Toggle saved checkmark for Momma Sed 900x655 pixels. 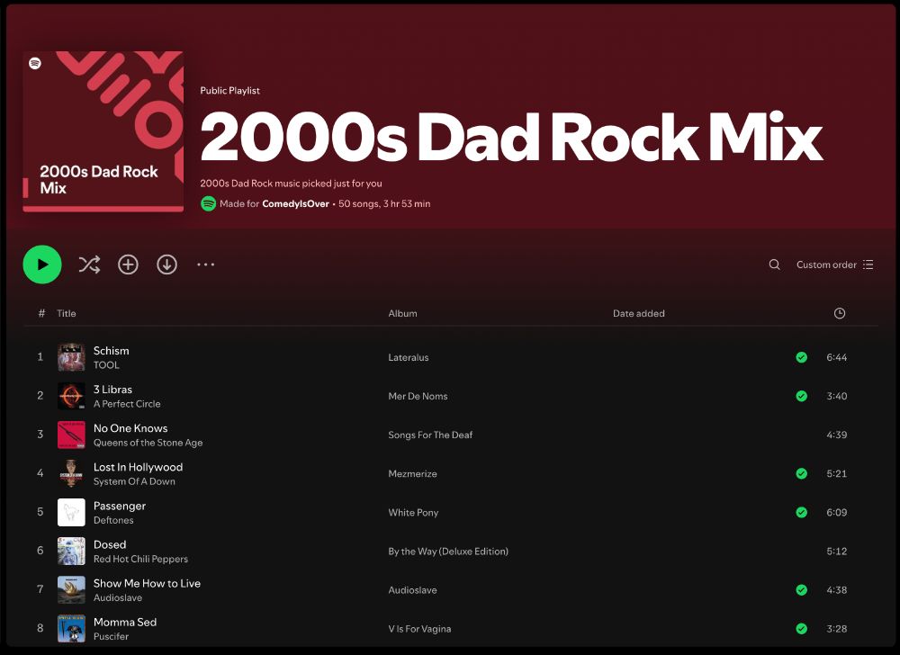(x=802, y=629)
